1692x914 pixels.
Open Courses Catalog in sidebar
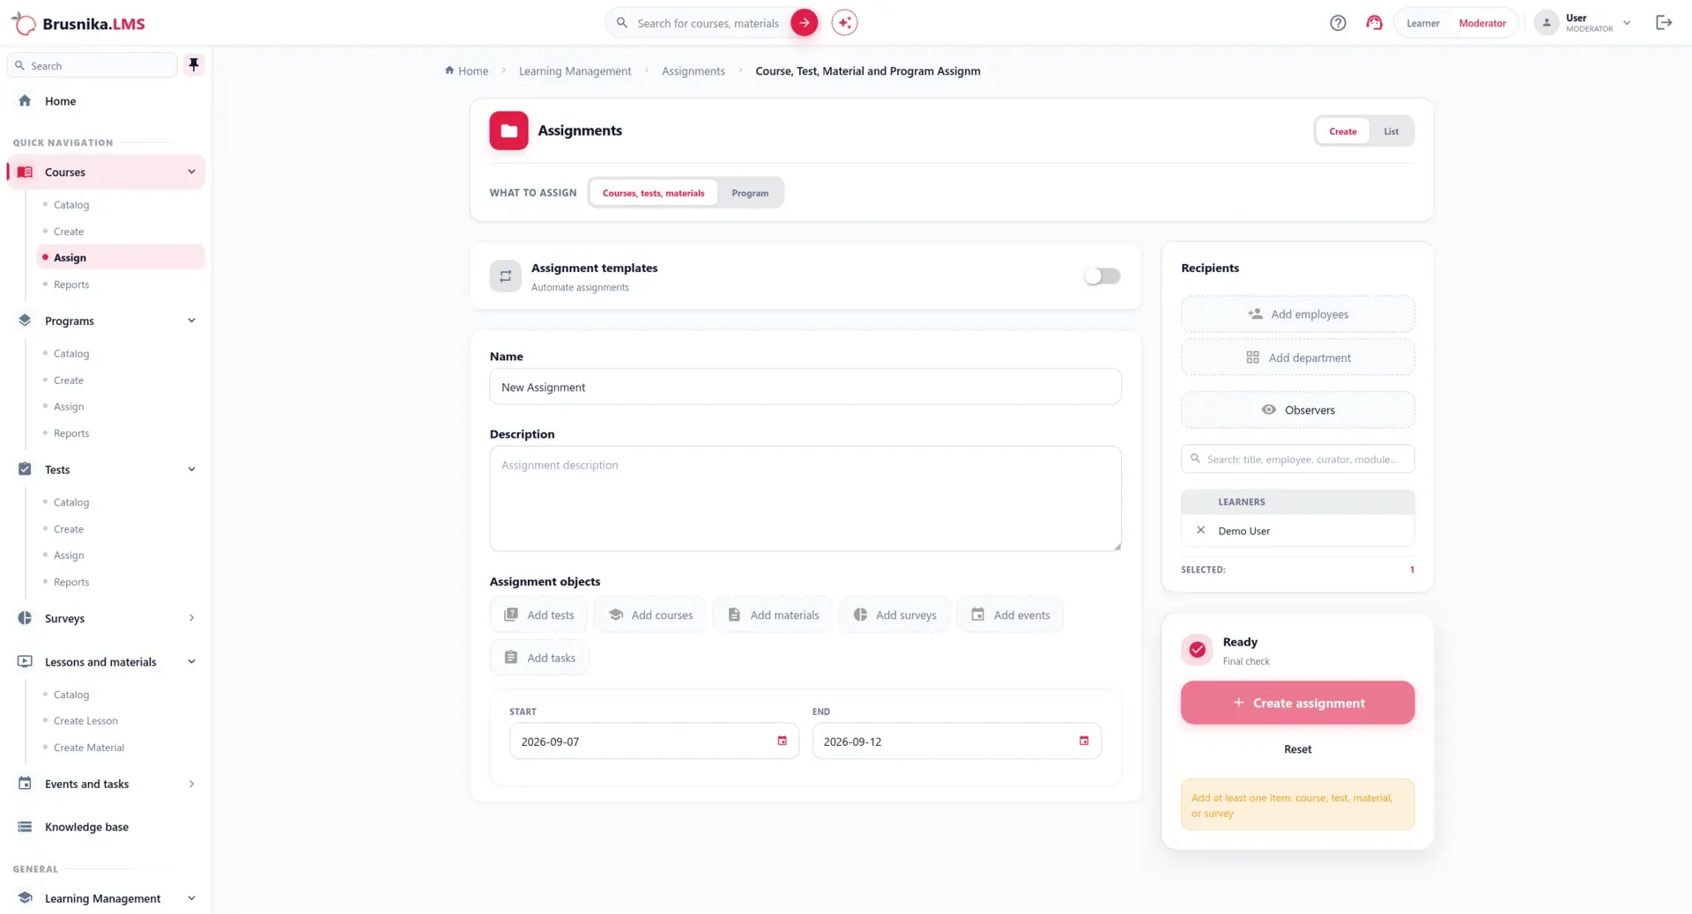coord(71,204)
